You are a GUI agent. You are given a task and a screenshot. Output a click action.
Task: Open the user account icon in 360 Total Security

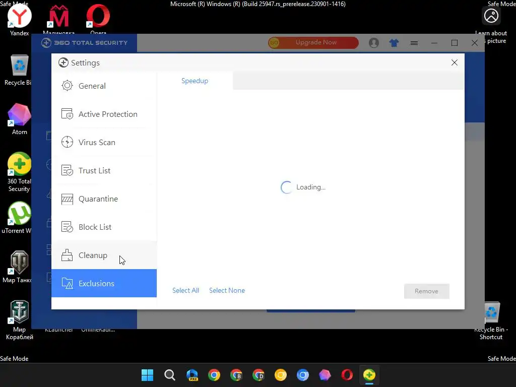(x=374, y=43)
